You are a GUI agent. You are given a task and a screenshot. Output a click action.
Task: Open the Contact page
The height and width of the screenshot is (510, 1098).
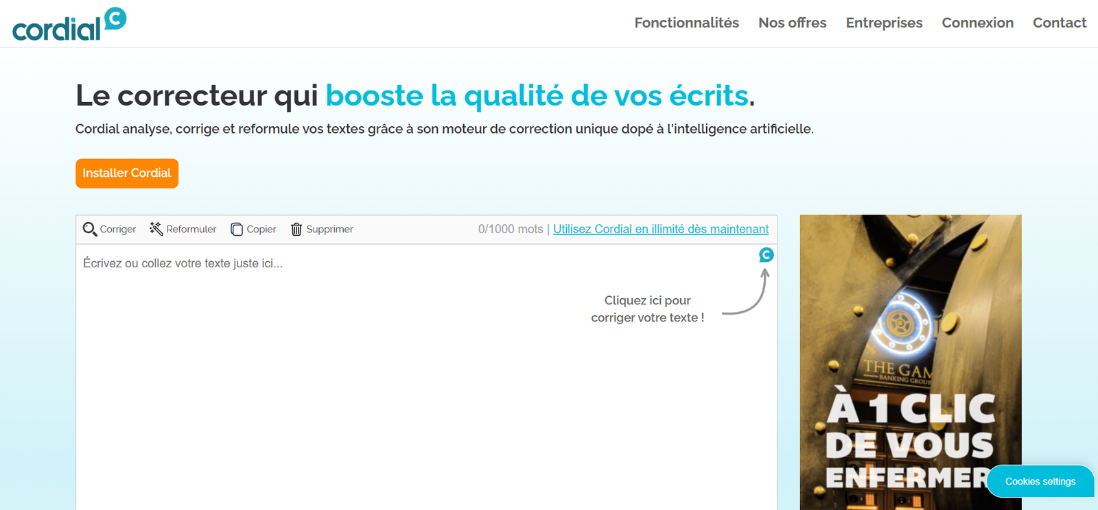1059,23
